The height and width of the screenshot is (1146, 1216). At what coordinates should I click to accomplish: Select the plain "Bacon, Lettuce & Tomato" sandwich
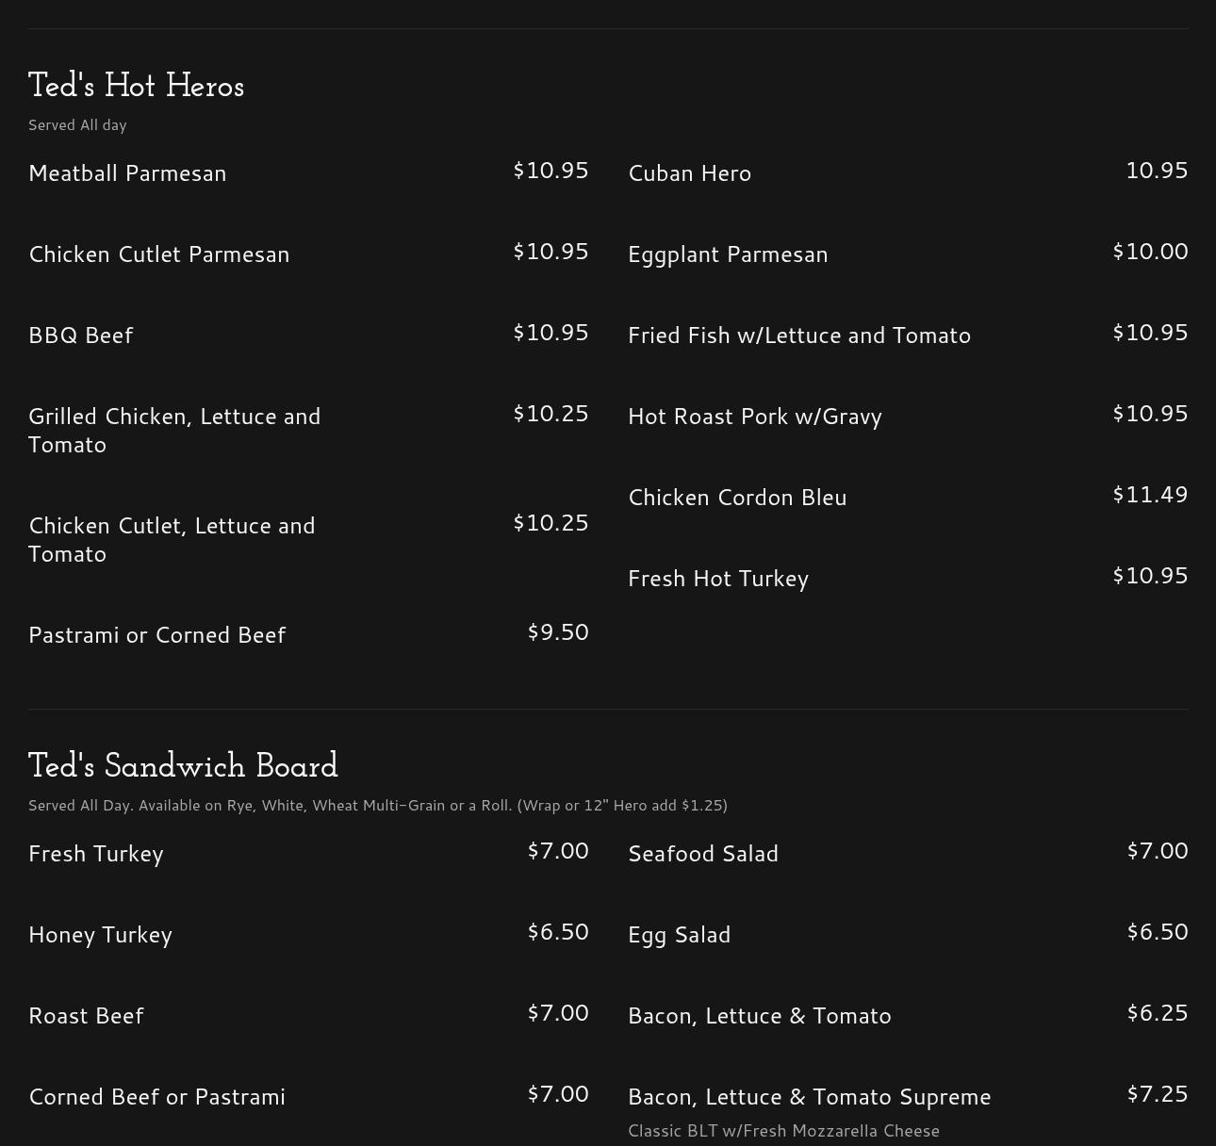(760, 1016)
